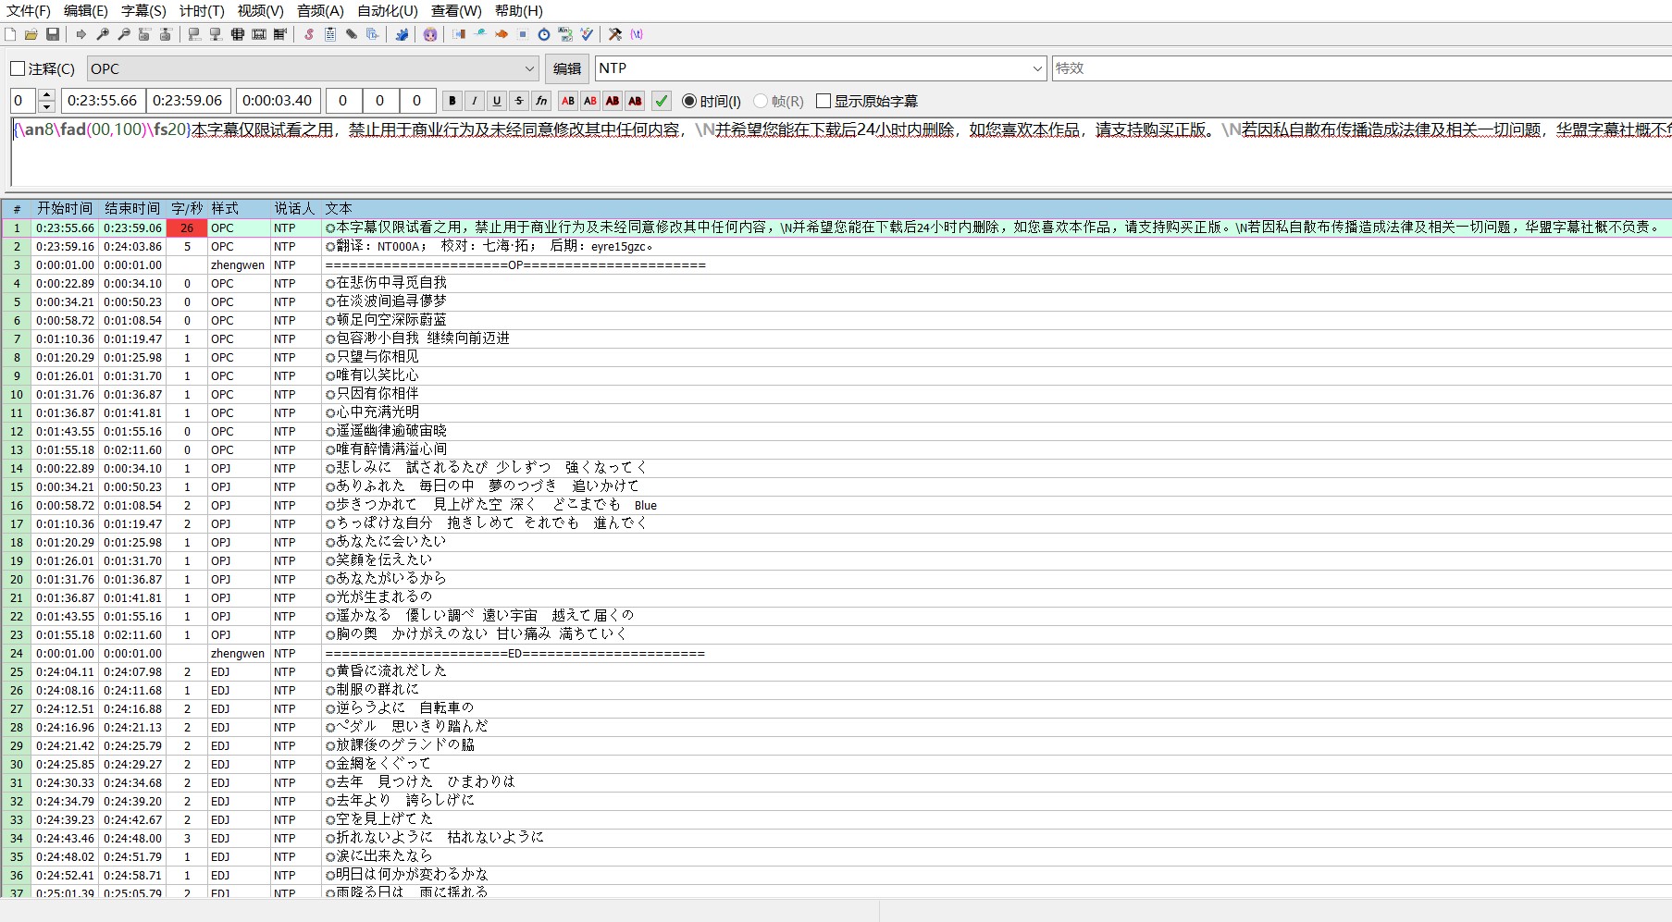Click the duration field 0:00:03.40

coord(278,101)
